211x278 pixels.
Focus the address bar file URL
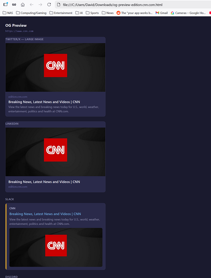pos(113,5)
